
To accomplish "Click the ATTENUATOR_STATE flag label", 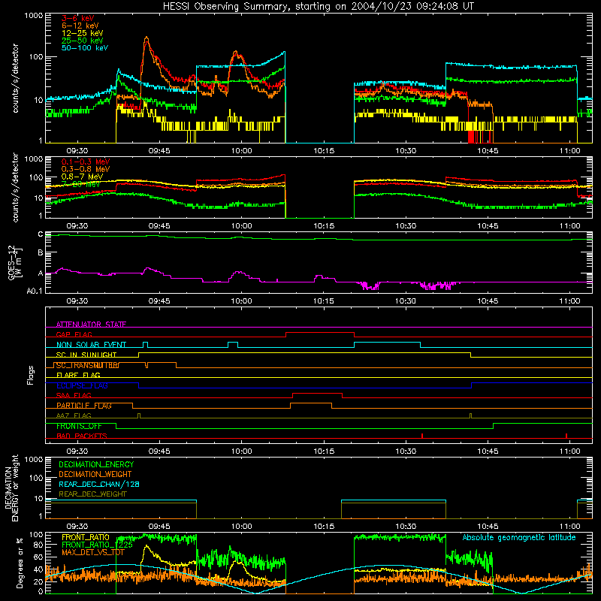I will tap(91, 325).
